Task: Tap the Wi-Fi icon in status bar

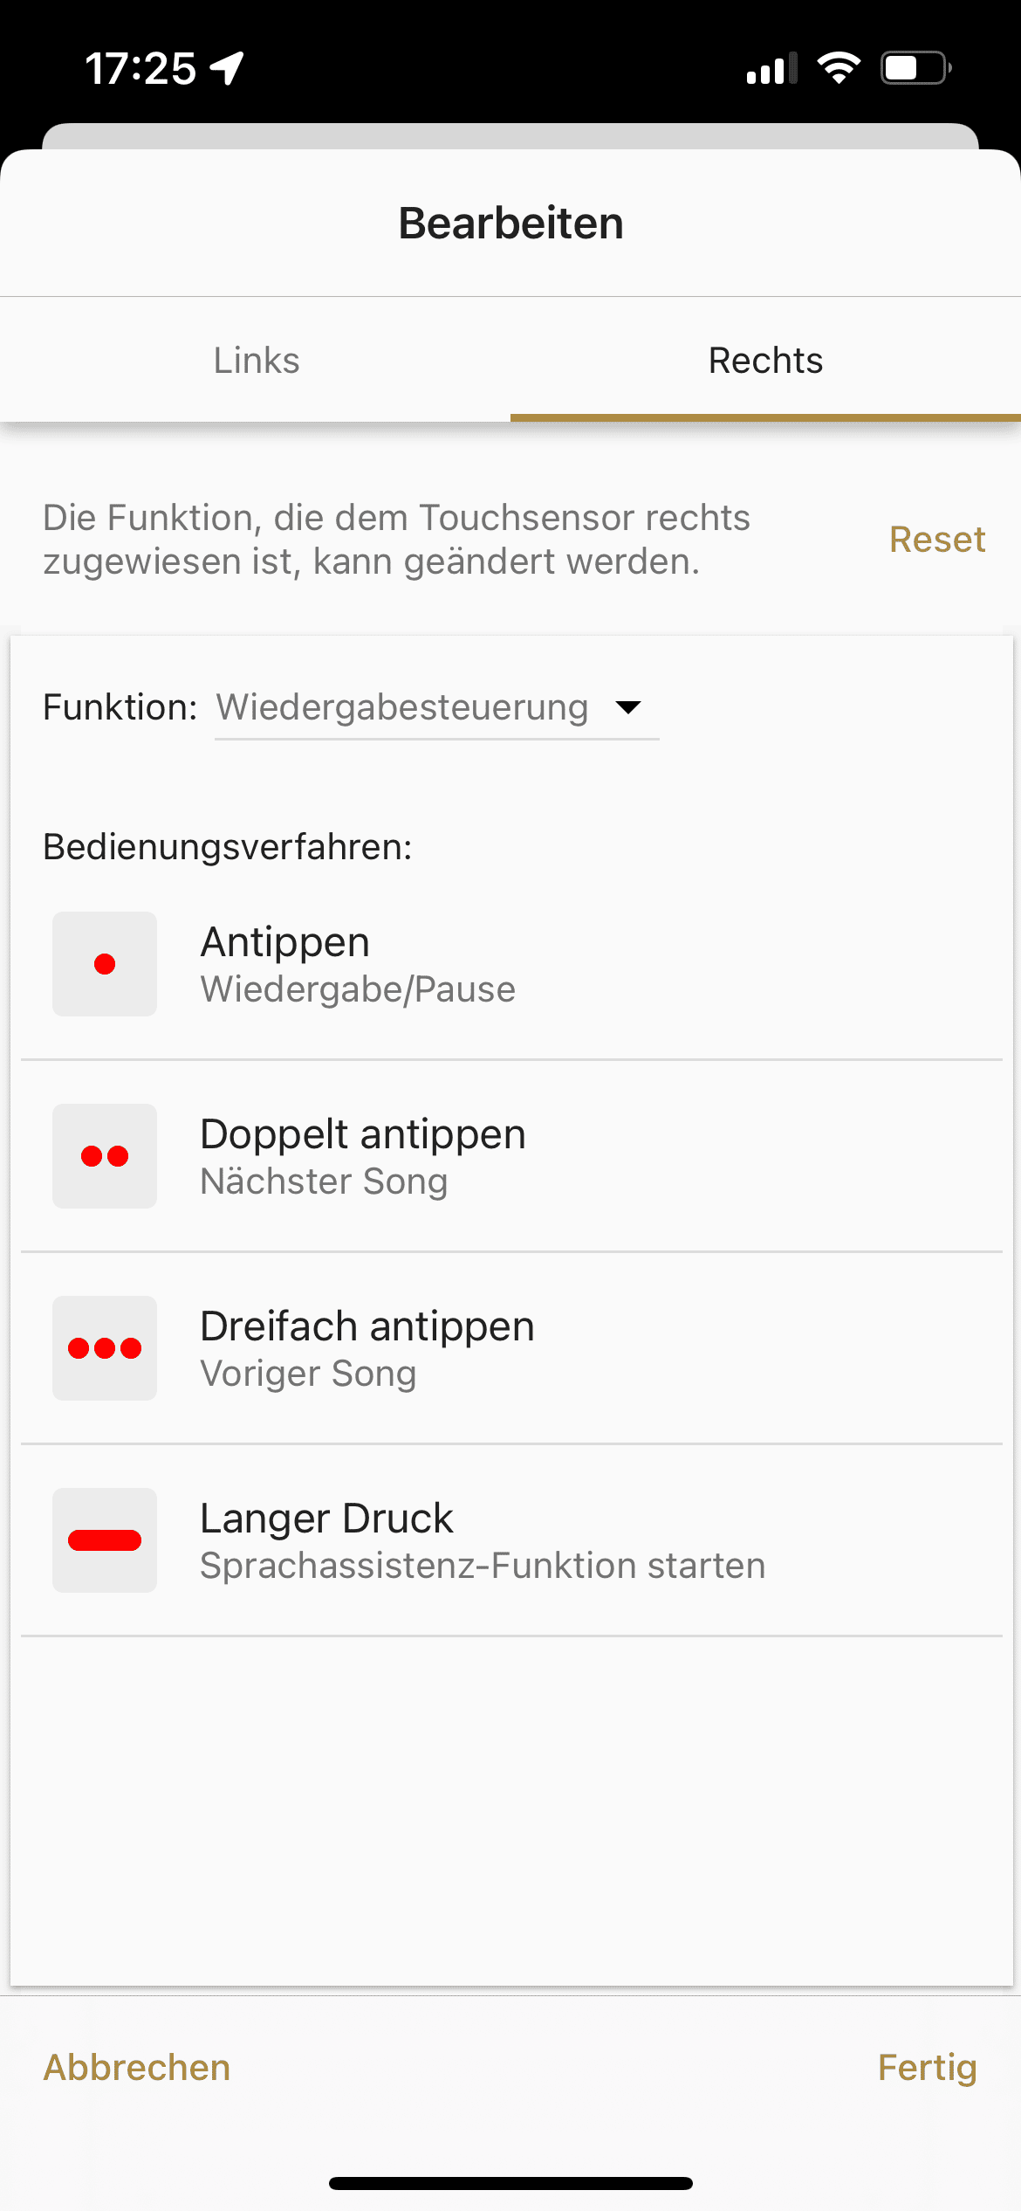Action: (x=839, y=68)
